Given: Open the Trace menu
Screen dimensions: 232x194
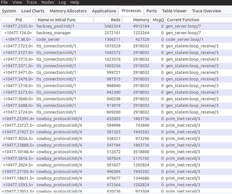Looking at the screenshot, I should (32, 2).
